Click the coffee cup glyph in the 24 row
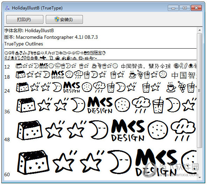 click(x=171, y=87)
